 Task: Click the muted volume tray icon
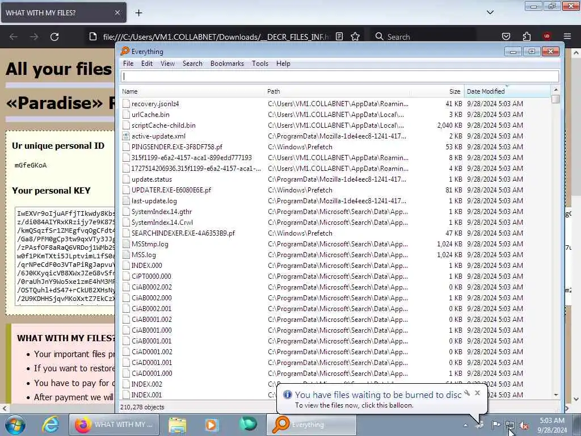click(524, 426)
